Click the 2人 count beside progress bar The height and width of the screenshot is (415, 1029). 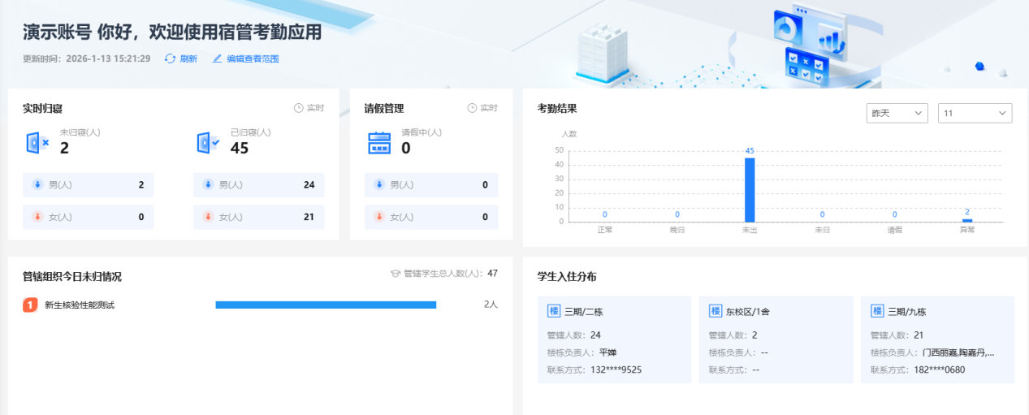[491, 305]
